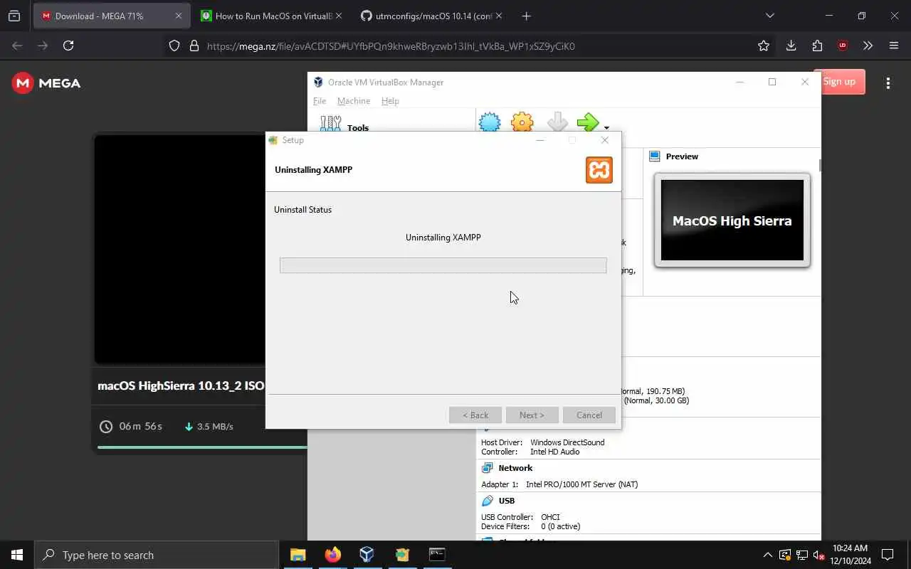Click the Network section heading
The image size is (911, 569).
(515, 468)
